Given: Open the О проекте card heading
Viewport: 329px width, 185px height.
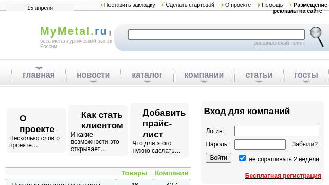Looking at the screenshot, I should (x=37, y=124).
